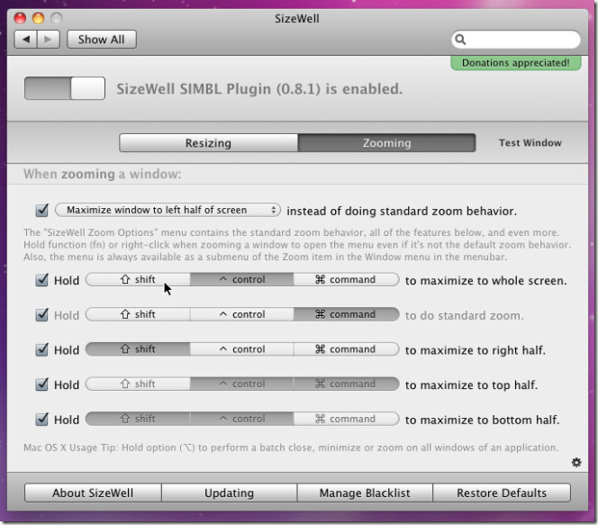Uncheck the do standard zoom checkbox
The width and height of the screenshot is (598, 525).
tap(42, 315)
